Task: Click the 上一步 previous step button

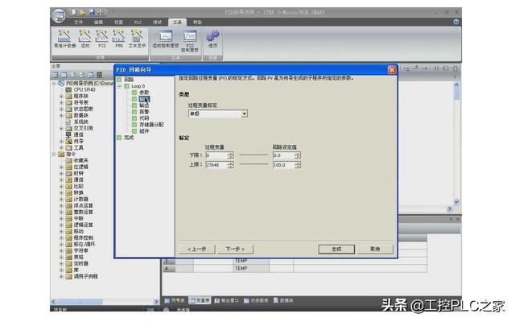Action: click(196, 249)
